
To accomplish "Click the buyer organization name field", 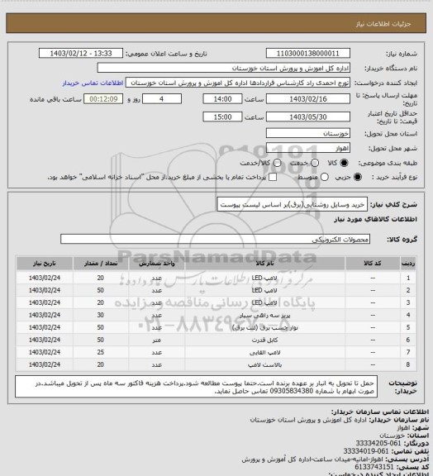I will pyautogui.click(x=223, y=69).
